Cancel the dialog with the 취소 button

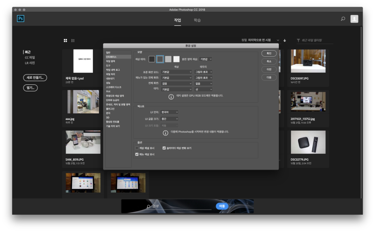click(269, 61)
